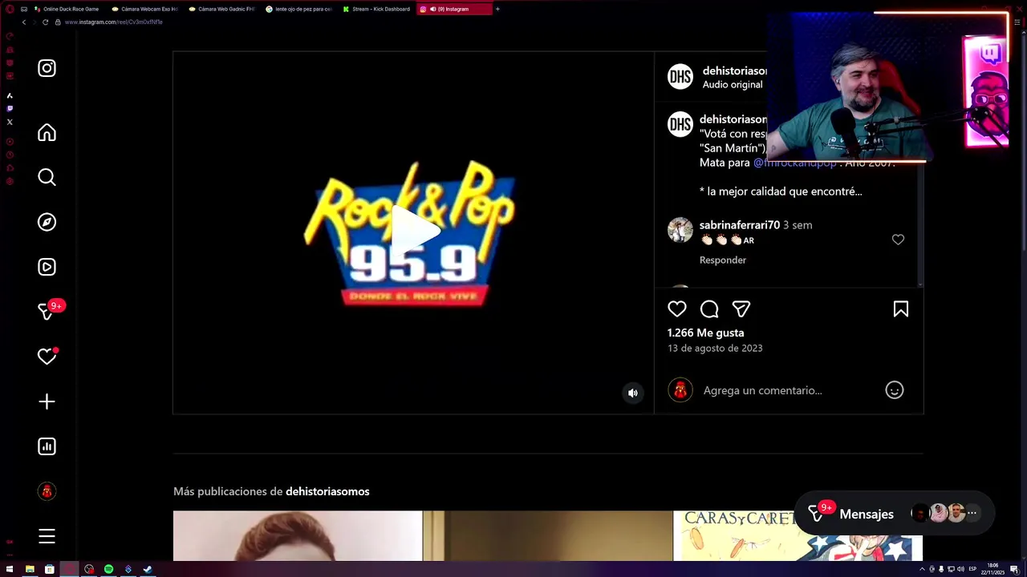Open OBS Studio from the taskbar
Screen dimensions: 1027x577
click(89, 569)
